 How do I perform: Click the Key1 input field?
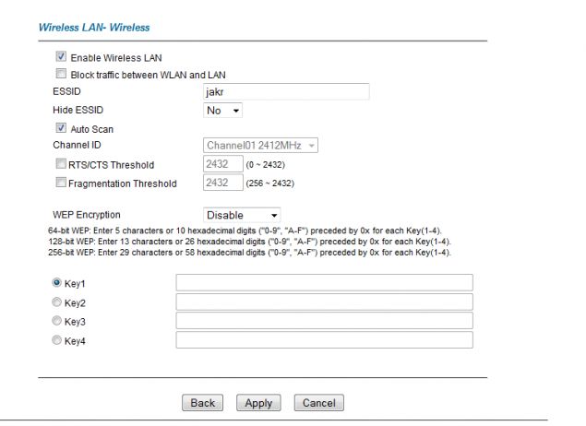325,283
